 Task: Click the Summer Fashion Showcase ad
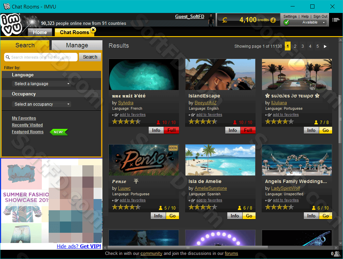click(51, 200)
